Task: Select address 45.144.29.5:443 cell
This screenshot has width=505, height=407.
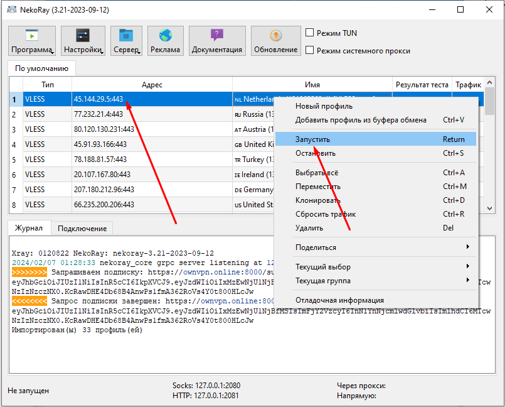Action: 152,99
